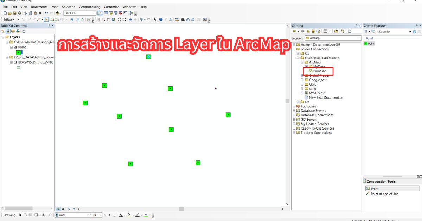Open the Editor dropdown menu
Image resolution: width=422 pixels, height=221 pixels.
[8, 19]
